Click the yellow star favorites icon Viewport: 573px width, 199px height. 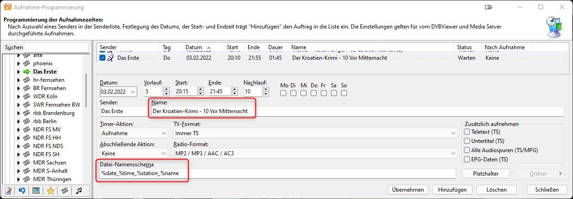pyautogui.click(x=51, y=190)
